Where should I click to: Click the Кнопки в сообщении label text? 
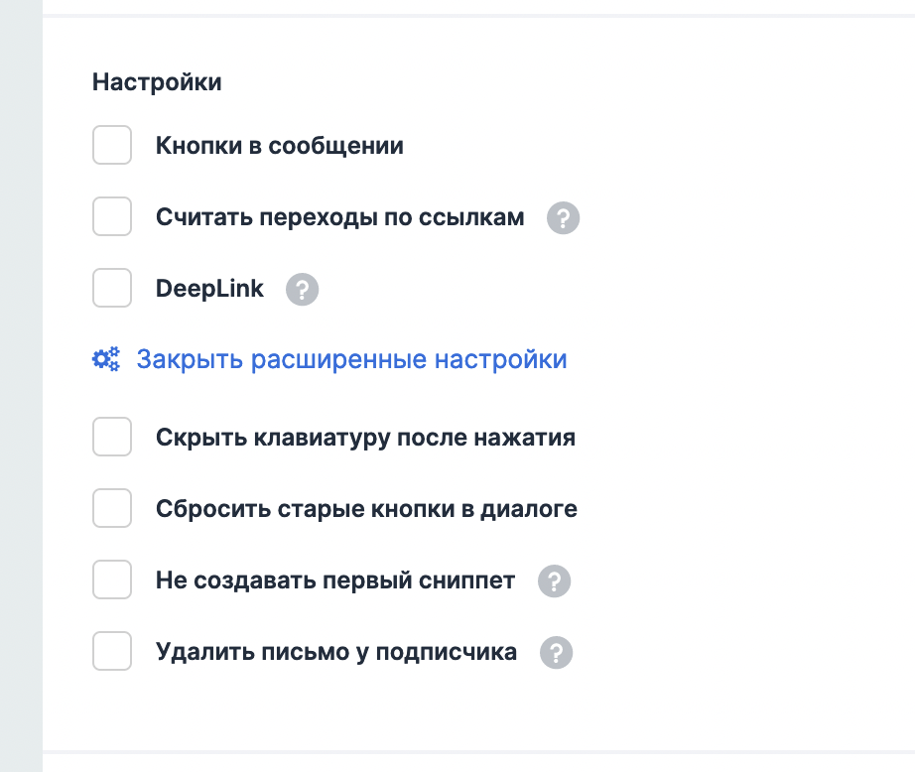point(279,146)
